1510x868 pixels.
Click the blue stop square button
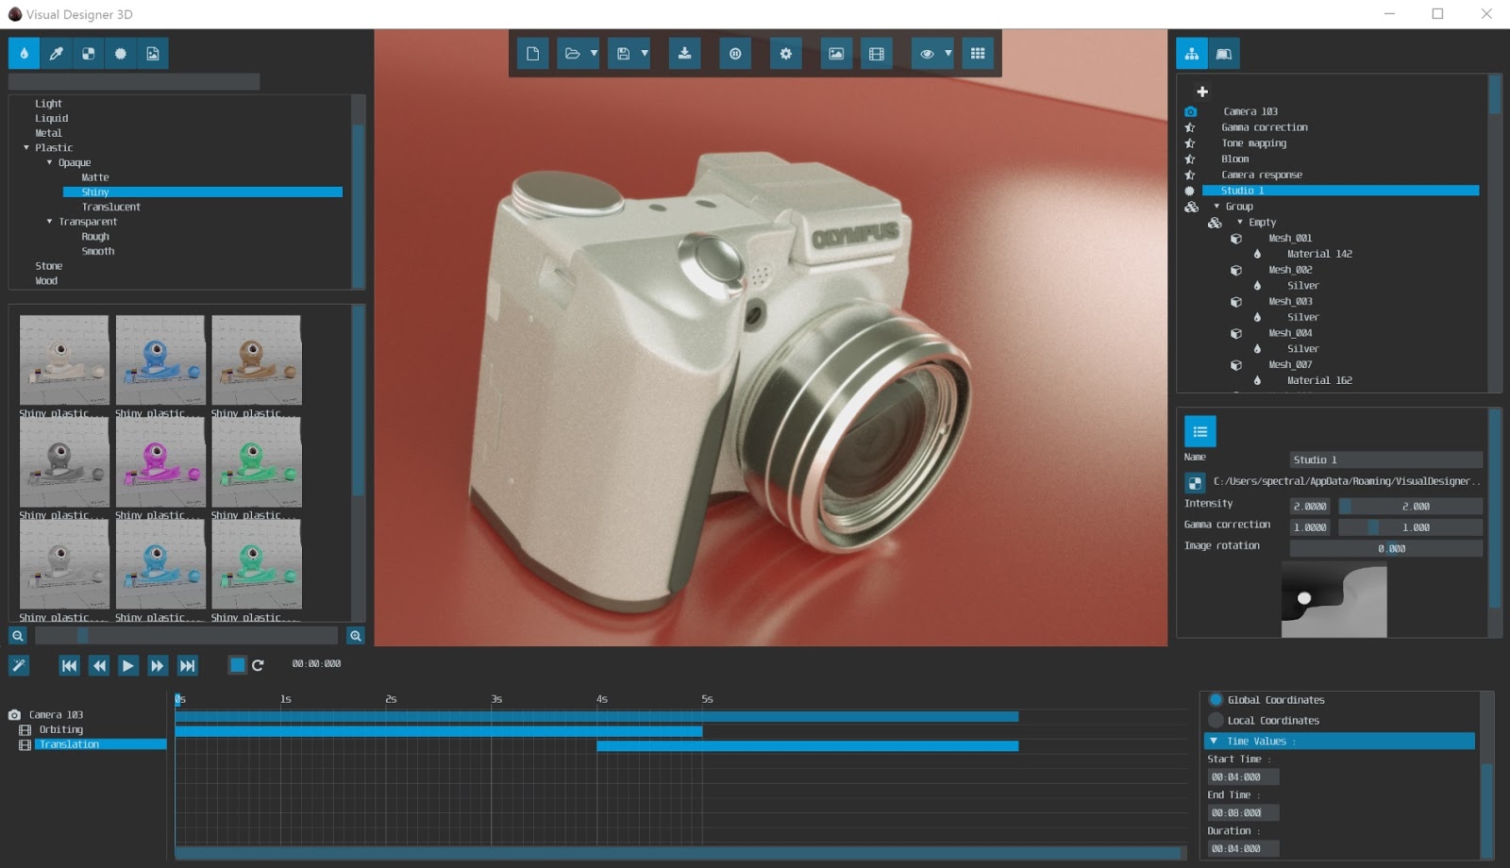tap(238, 665)
